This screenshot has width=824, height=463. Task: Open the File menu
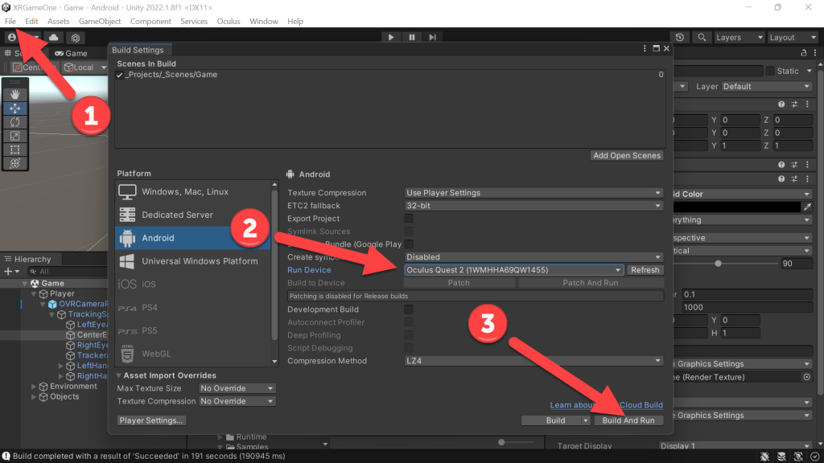pyautogui.click(x=10, y=22)
